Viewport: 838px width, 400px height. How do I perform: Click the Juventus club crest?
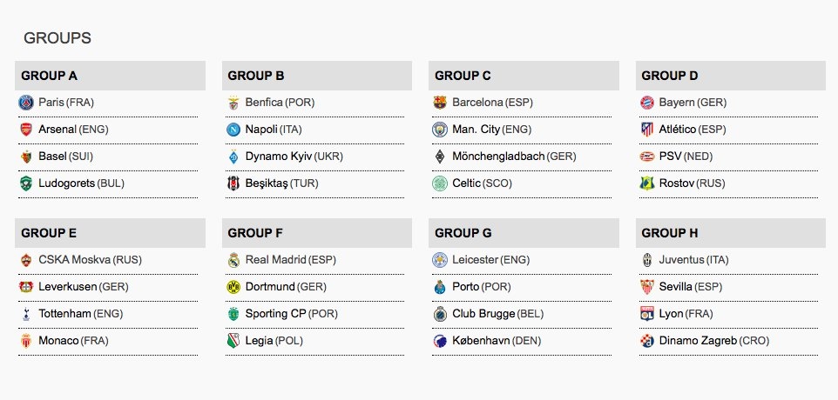point(646,260)
